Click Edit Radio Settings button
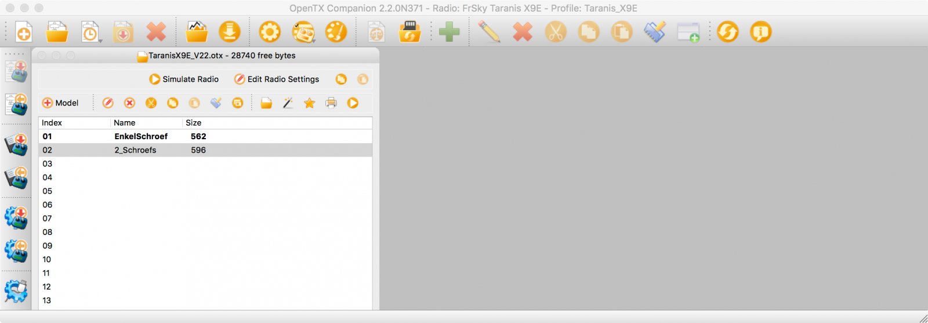The image size is (928, 323). 276,79
